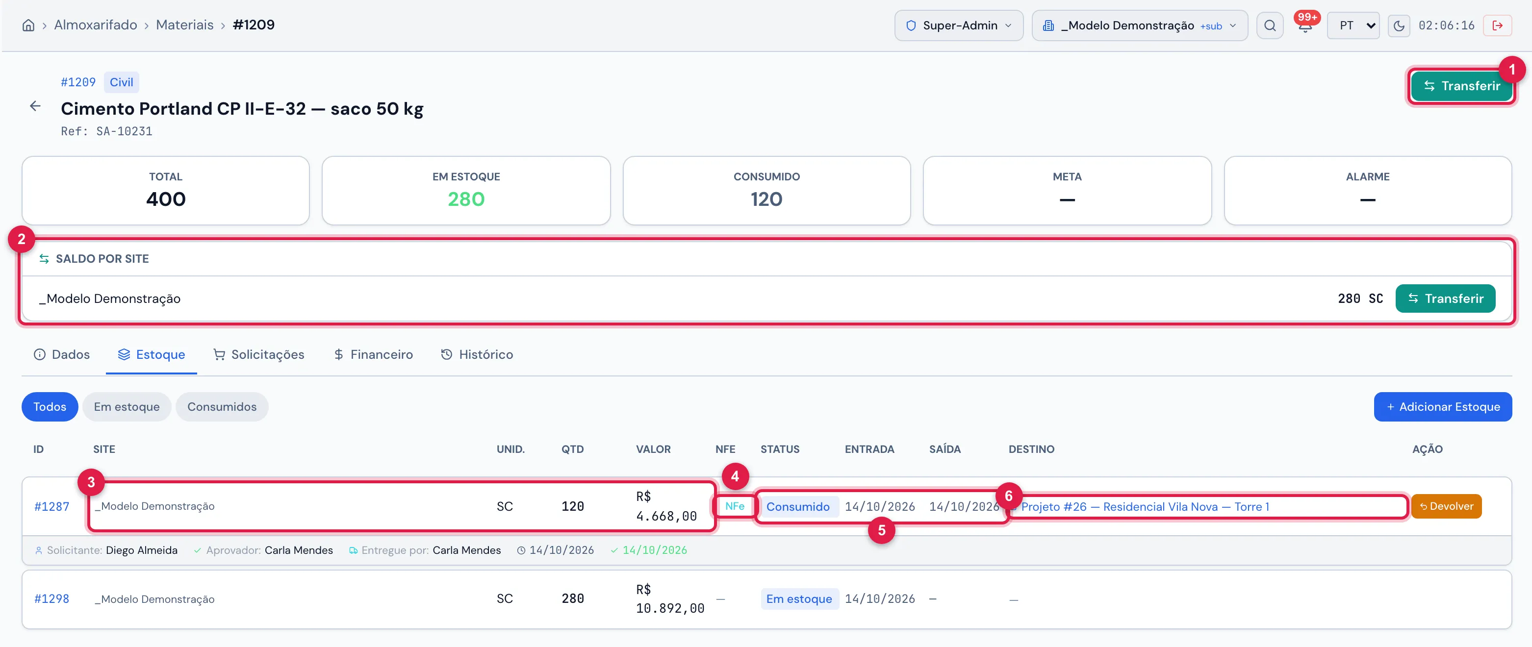Click the NFe badge on row #1287

click(735, 506)
